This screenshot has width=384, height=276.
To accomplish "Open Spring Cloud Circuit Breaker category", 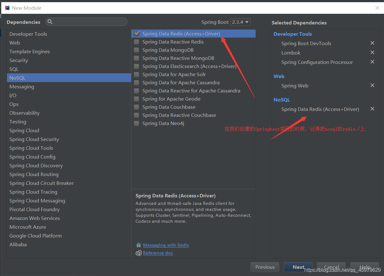I will [x=69, y=183].
